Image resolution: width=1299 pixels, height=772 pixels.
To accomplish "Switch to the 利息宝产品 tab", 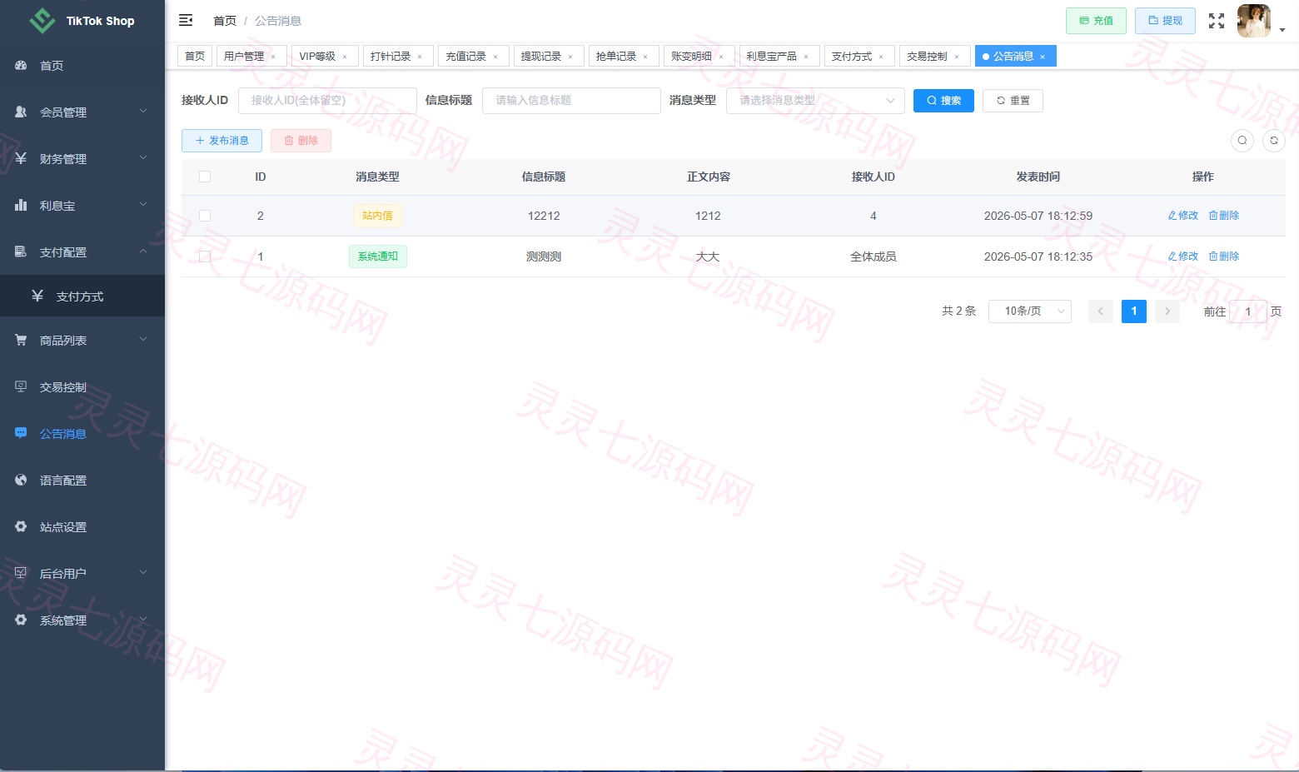I will click(x=779, y=56).
